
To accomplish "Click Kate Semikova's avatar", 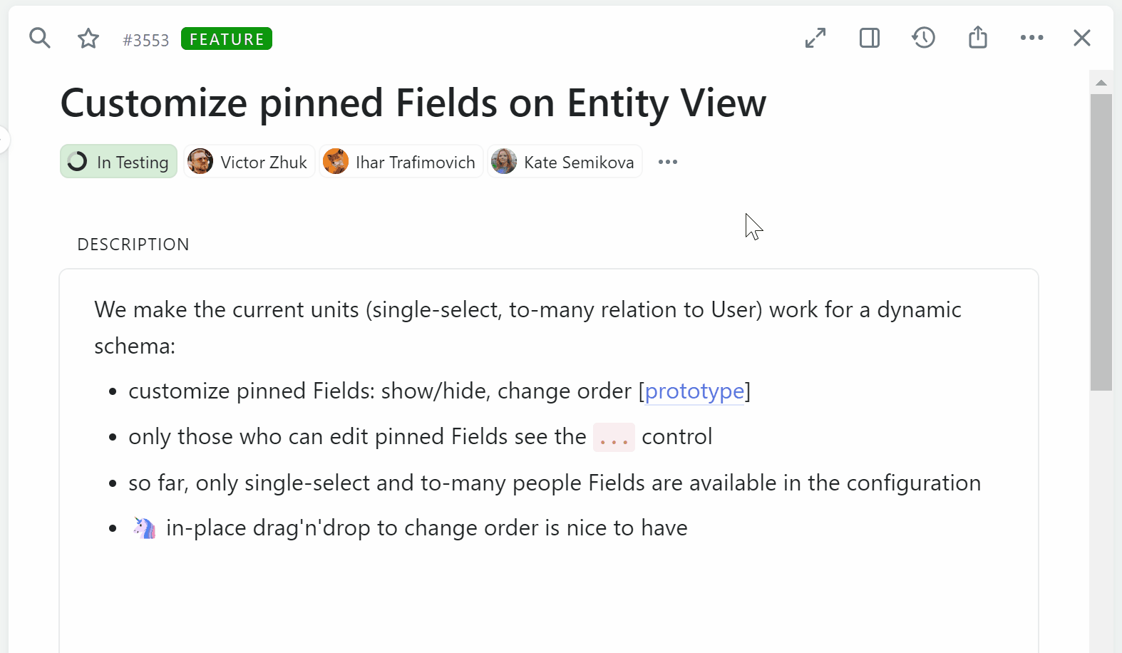I will click(504, 161).
